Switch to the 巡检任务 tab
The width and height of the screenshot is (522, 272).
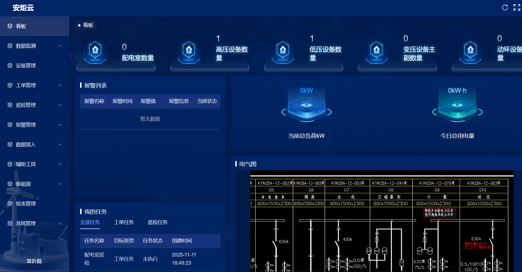[157, 222]
